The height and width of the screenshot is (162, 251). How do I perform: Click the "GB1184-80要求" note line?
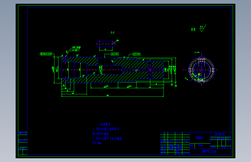click(101, 134)
